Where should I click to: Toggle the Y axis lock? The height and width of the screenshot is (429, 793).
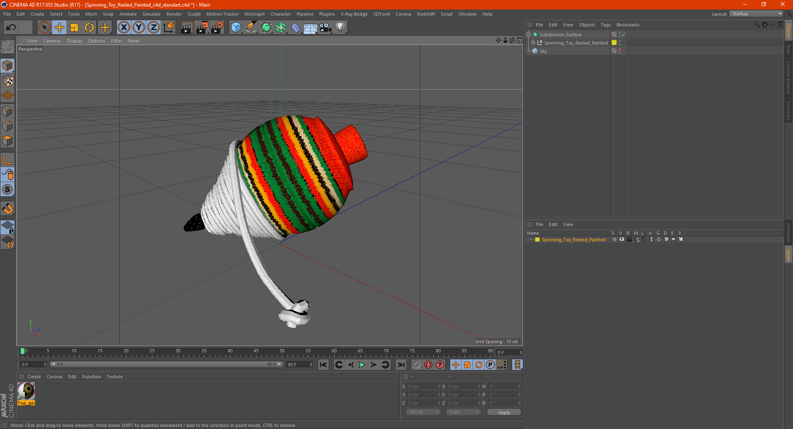tap(139, 28)
